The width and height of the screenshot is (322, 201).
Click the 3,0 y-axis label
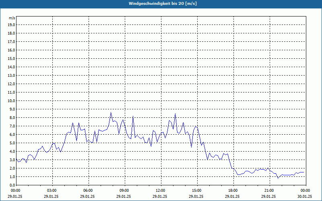click(12, 160)
